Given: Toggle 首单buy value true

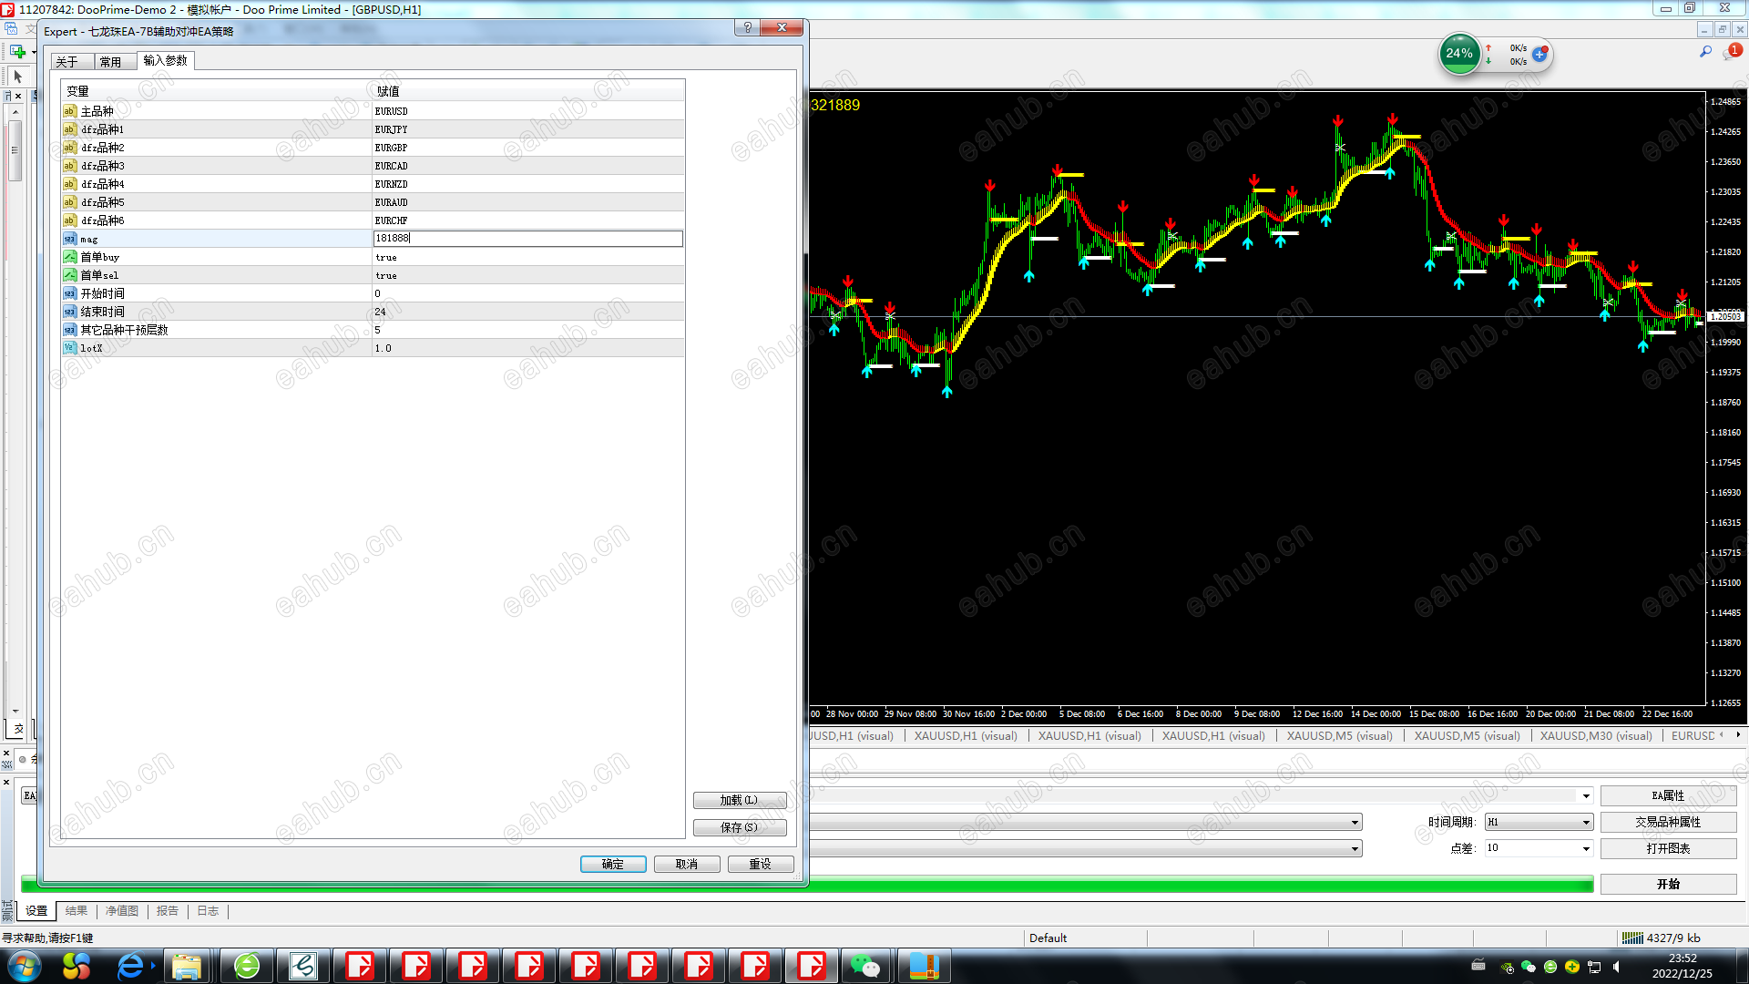Looking at the screenshot, I should coord(386,257).
